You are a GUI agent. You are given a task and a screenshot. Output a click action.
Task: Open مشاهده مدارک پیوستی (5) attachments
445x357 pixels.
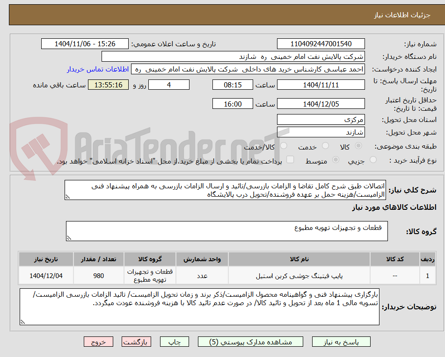[250, 342]
